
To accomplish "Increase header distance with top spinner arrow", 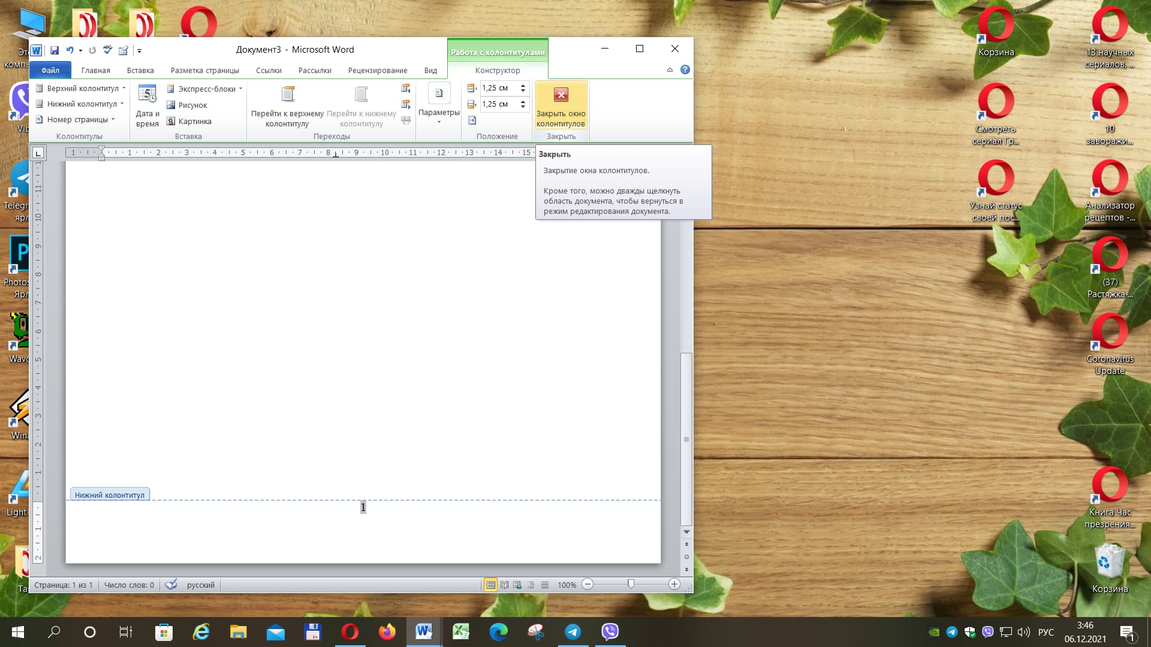I will [523, 85].
